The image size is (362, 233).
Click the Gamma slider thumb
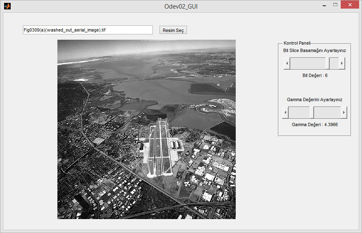click(x=312, y=113)
